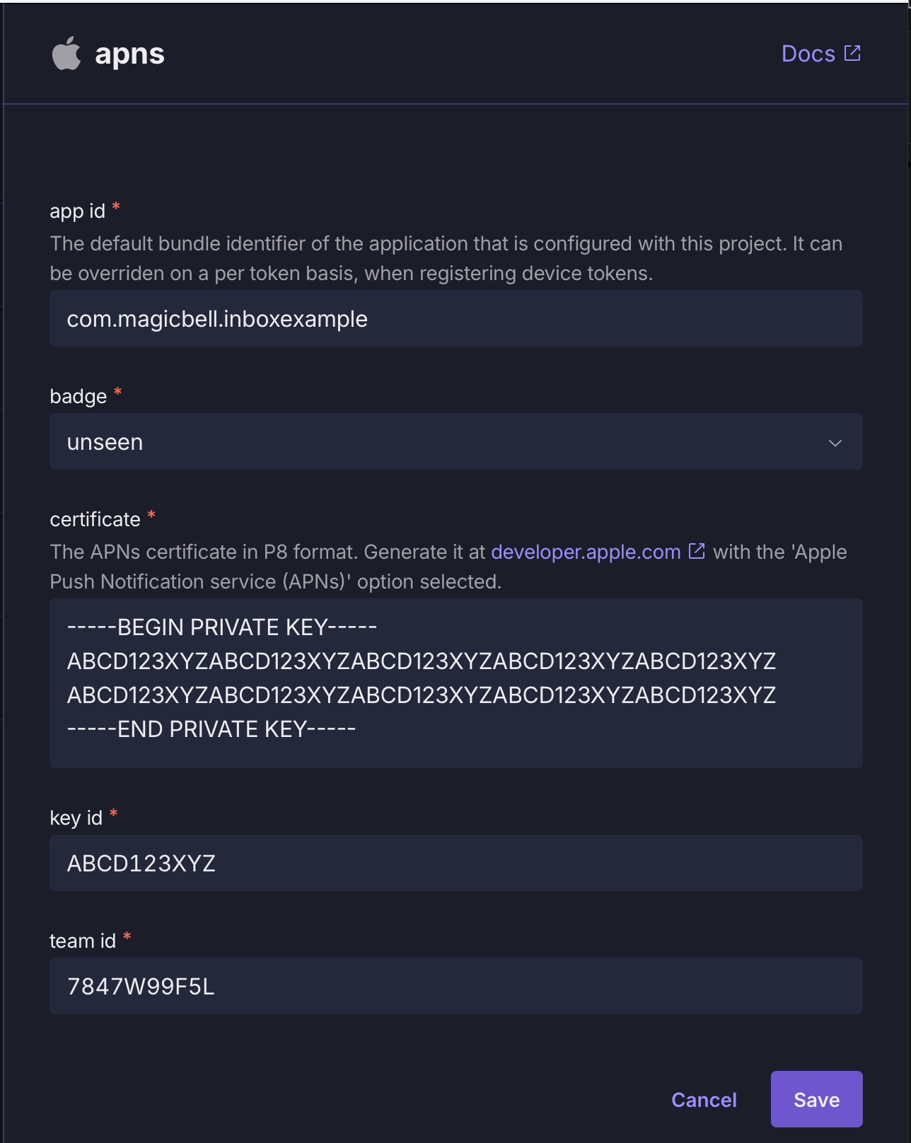911x1143 pixels.
Task: Select the key id input field
Action: [x=455, y=863]
